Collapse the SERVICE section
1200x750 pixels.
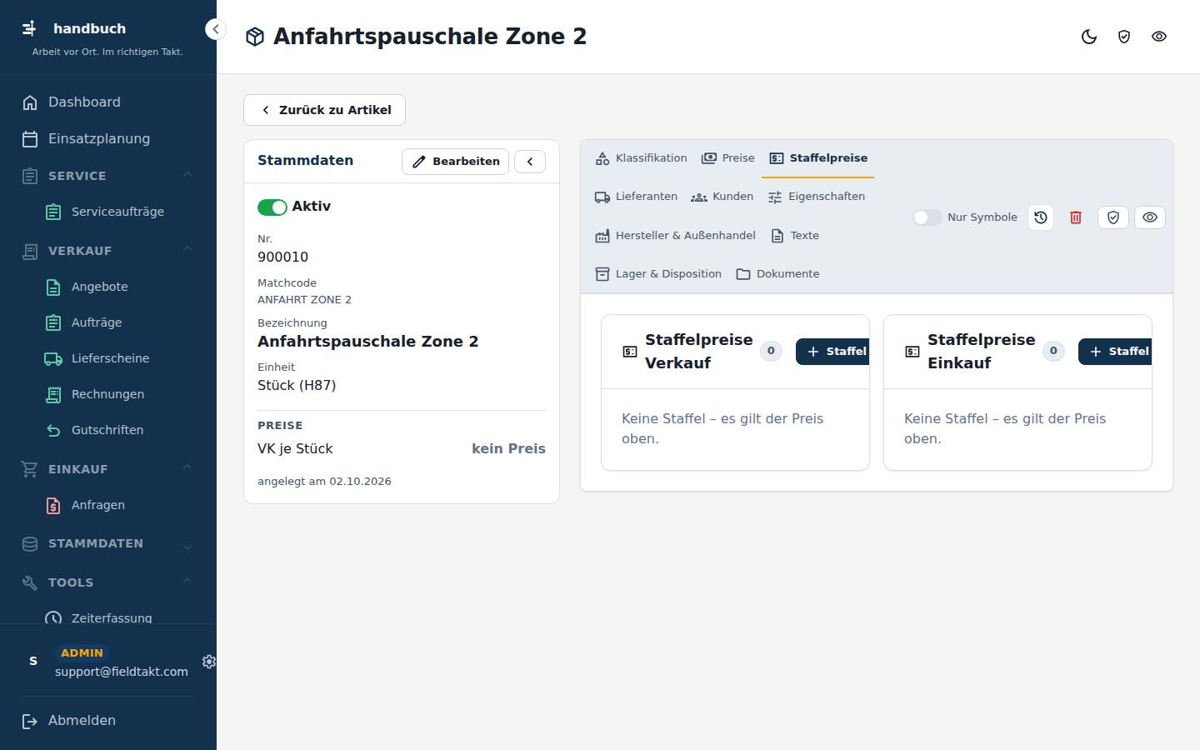point(187,175)
